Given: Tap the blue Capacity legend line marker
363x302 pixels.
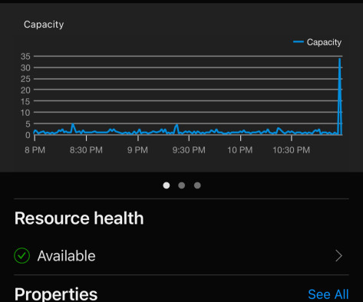Looking at the screenshot, I should (299, 41).
